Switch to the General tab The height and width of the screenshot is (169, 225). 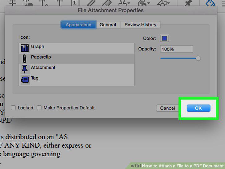(x=108, y=25)
